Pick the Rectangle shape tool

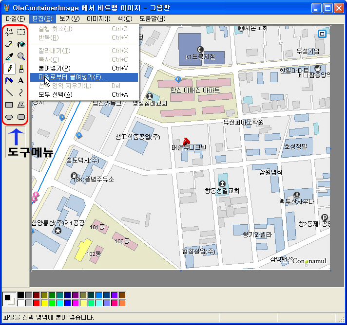(x=9, y=105)
